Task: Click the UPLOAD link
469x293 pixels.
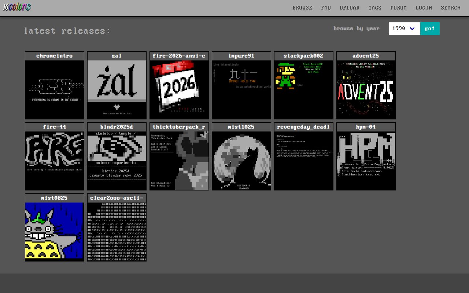Action: click(349, 8)
